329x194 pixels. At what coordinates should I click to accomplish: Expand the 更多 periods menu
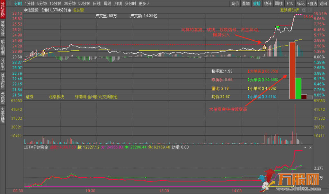coord(144,4)
